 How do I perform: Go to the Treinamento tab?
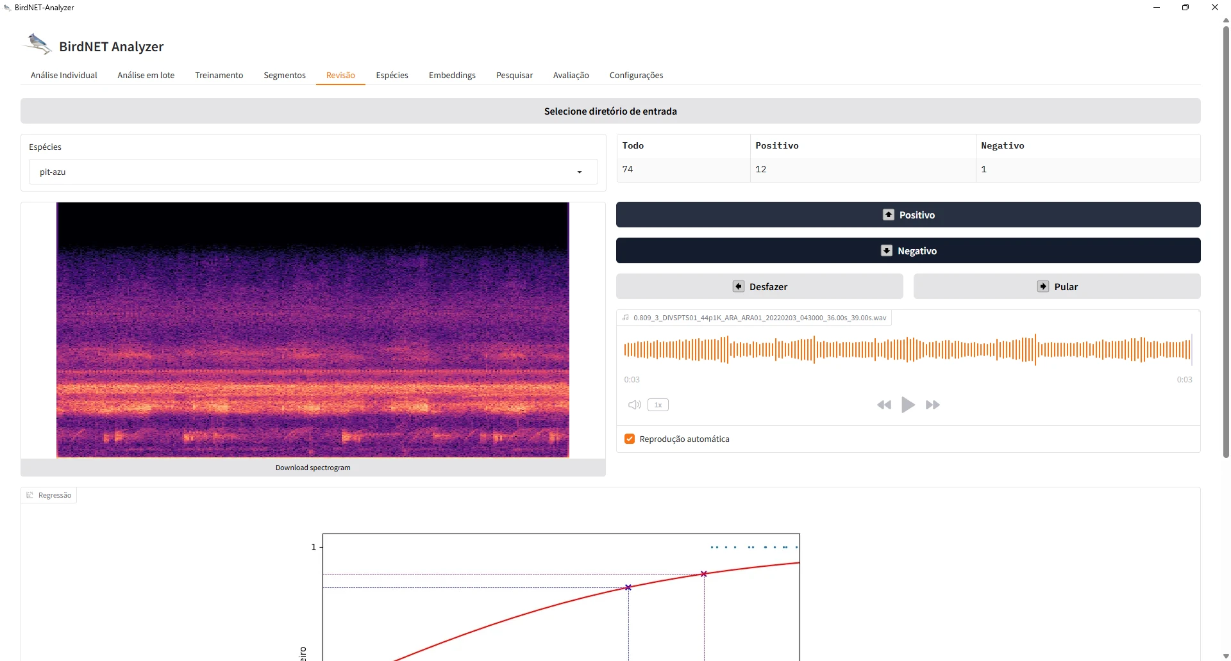point(219,75)
